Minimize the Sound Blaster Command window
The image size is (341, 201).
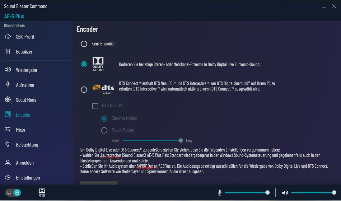[x=324, y=7]
